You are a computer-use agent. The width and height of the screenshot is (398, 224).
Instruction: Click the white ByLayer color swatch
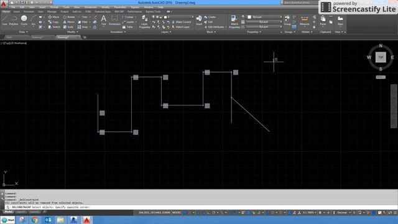(249, 17)
